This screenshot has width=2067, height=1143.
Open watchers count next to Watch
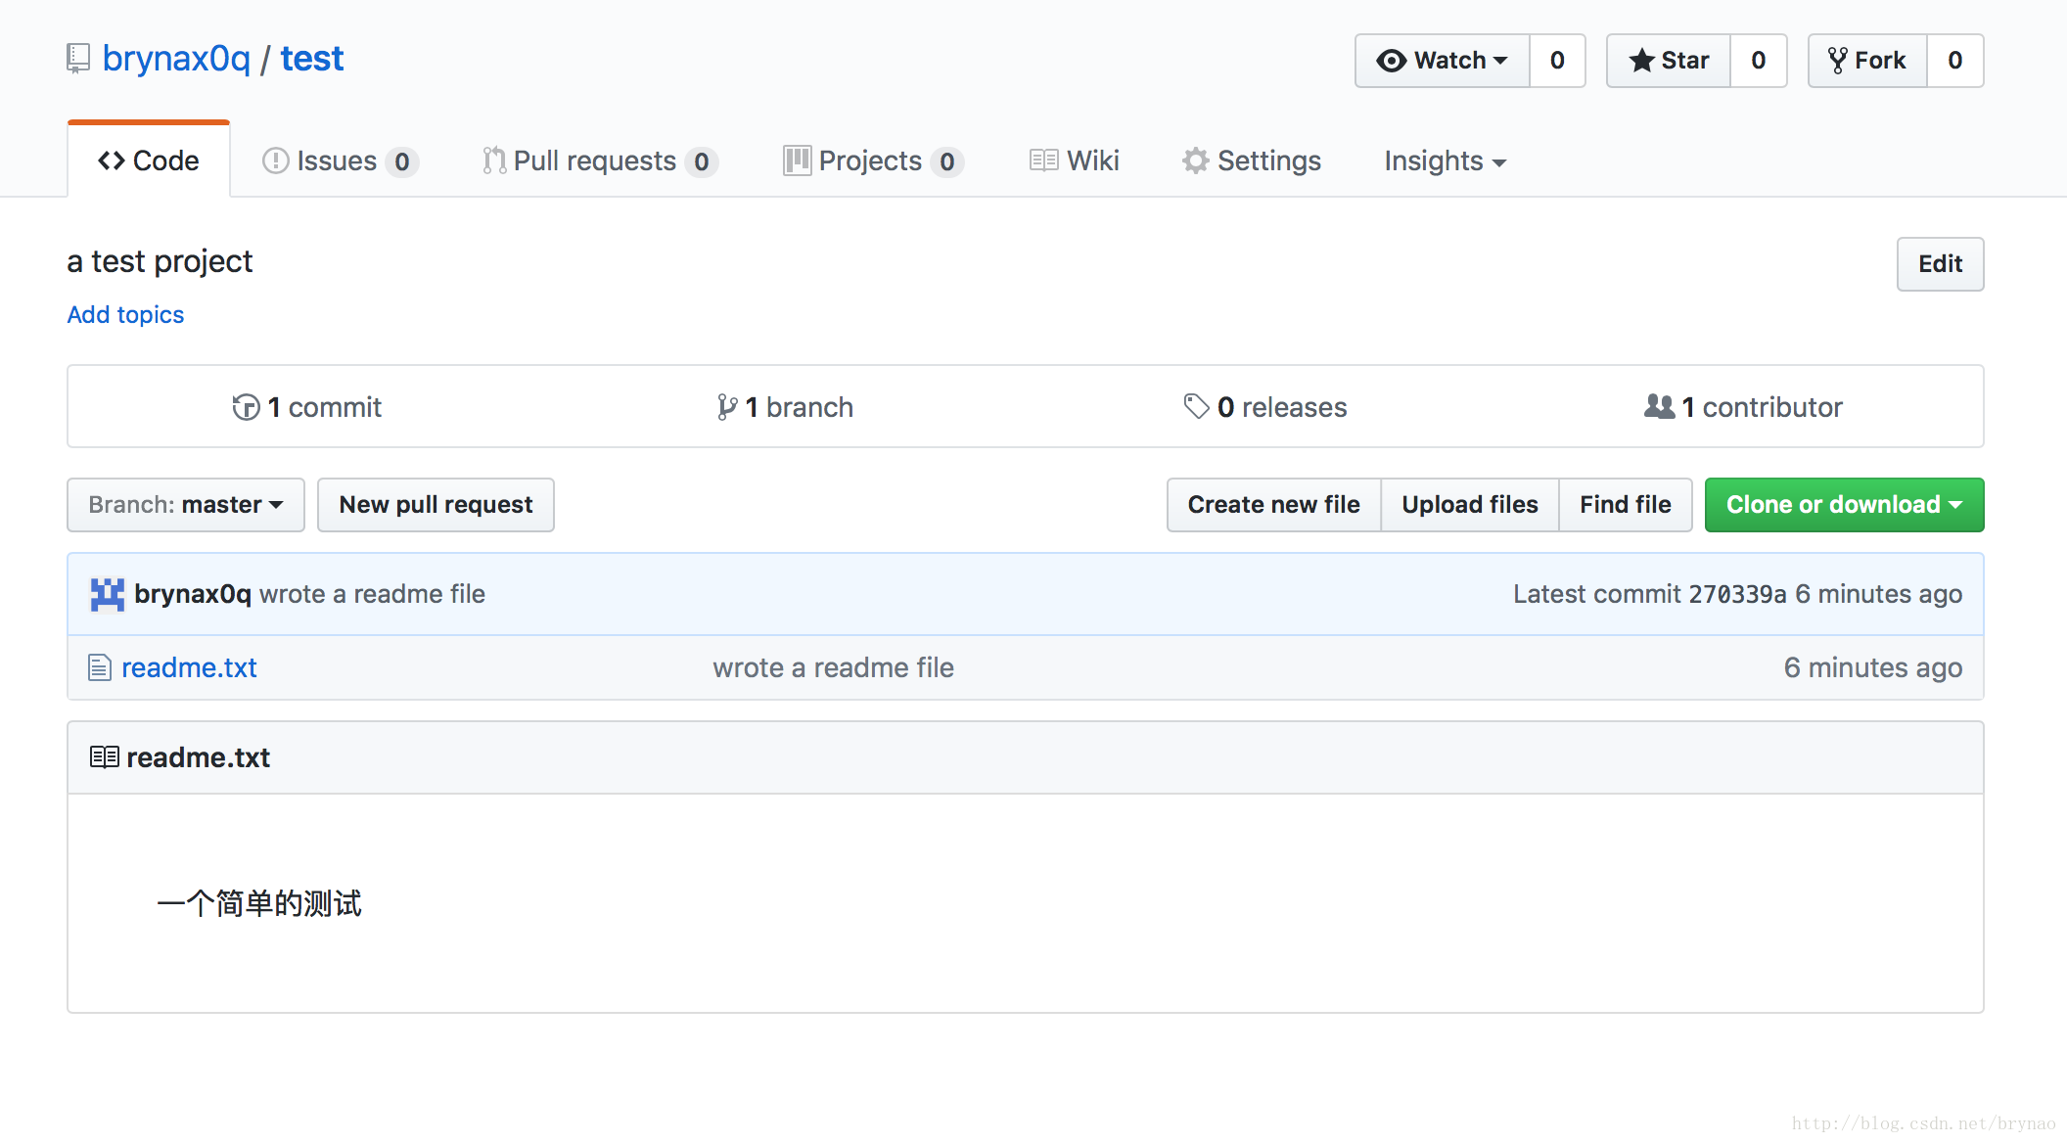tap(1557, 61)
